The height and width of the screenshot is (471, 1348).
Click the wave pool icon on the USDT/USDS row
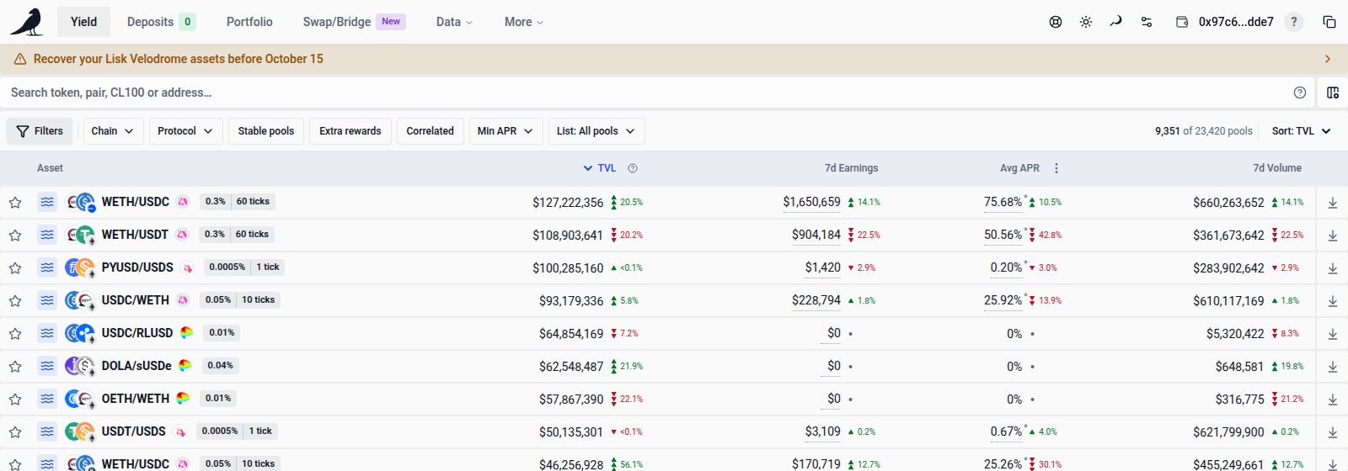coord(47,431)
